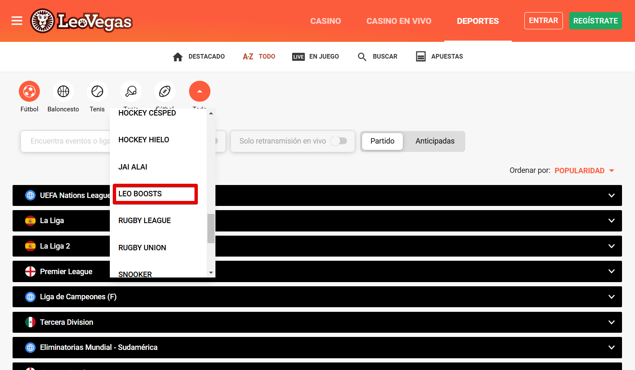The width and height of the screenshot is (635, 370).
Task: Open the hamburger menu
Action: click(17, 21)
